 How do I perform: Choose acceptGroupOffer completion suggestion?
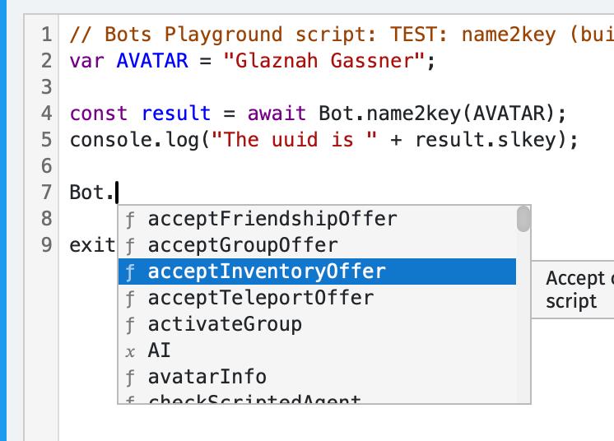click(x=242, y=245)
